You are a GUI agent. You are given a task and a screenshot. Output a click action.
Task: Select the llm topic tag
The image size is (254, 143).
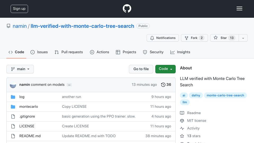pyautogui.click(x=185, y=102)
